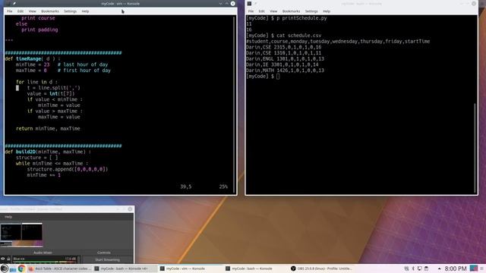Click the pin icon in vim Konsole title bar

tap(14, 3)
